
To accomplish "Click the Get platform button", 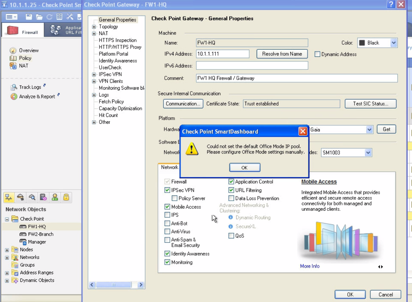I will 386,129.
